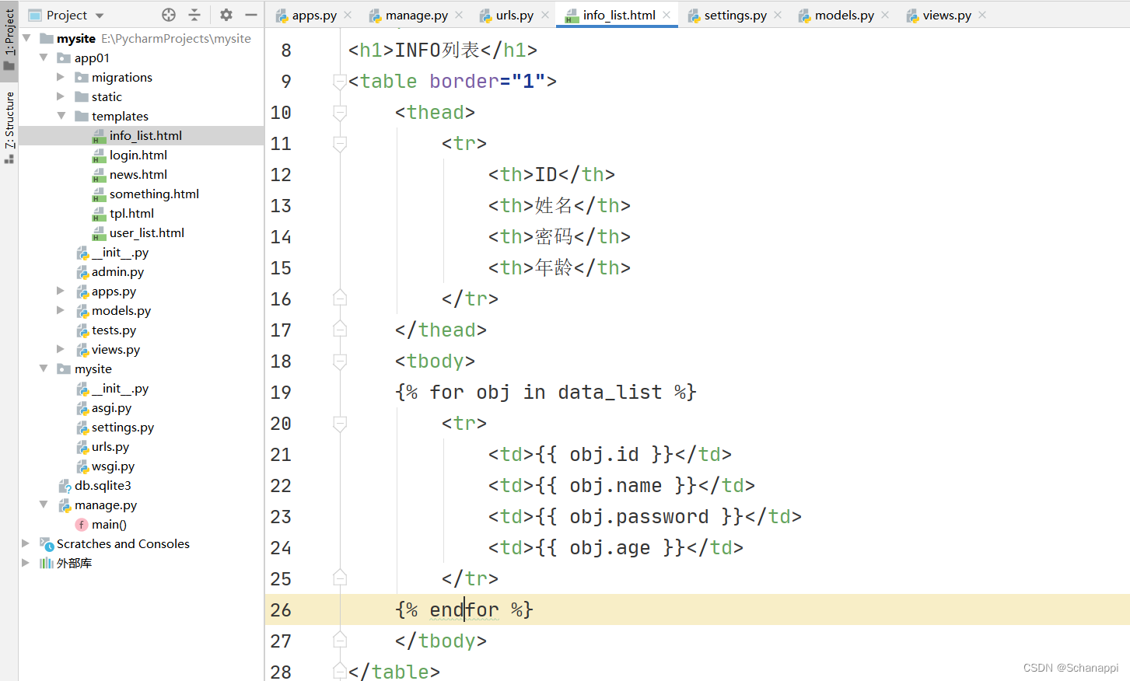
Task: Expand the app01 models.py node
Action: tap(61, 310)
